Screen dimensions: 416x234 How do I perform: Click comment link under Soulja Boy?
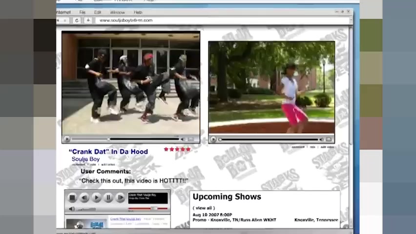[x=79, y=165]
